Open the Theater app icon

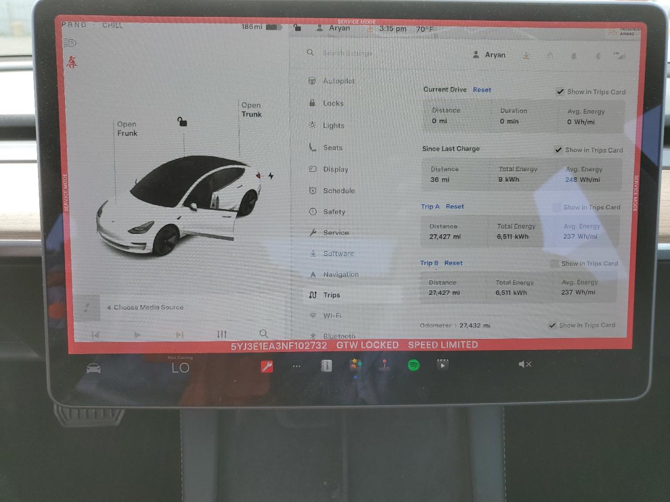443,364
